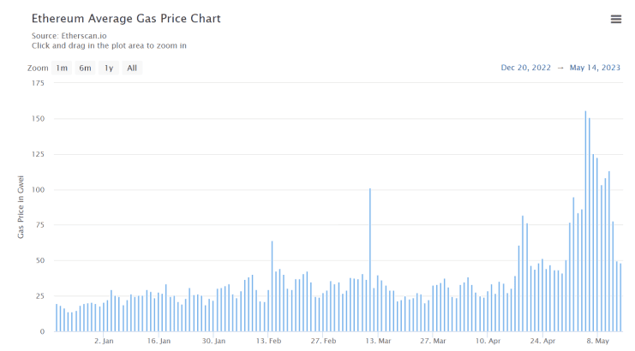
Task: Click the Gas Price in Gwei axis title
Action: (21, 207)
